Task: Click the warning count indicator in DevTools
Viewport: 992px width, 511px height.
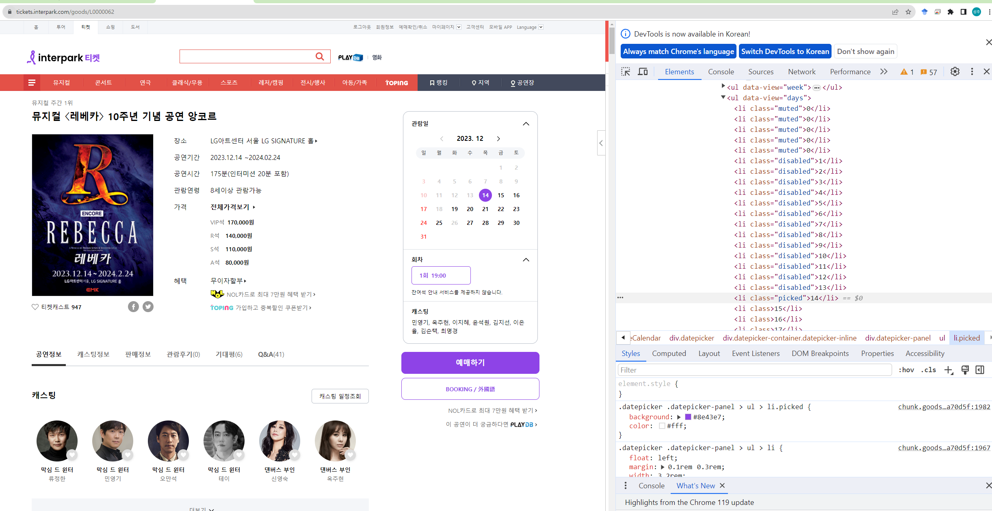Action: pyautogui.click(x=907, y=72)
